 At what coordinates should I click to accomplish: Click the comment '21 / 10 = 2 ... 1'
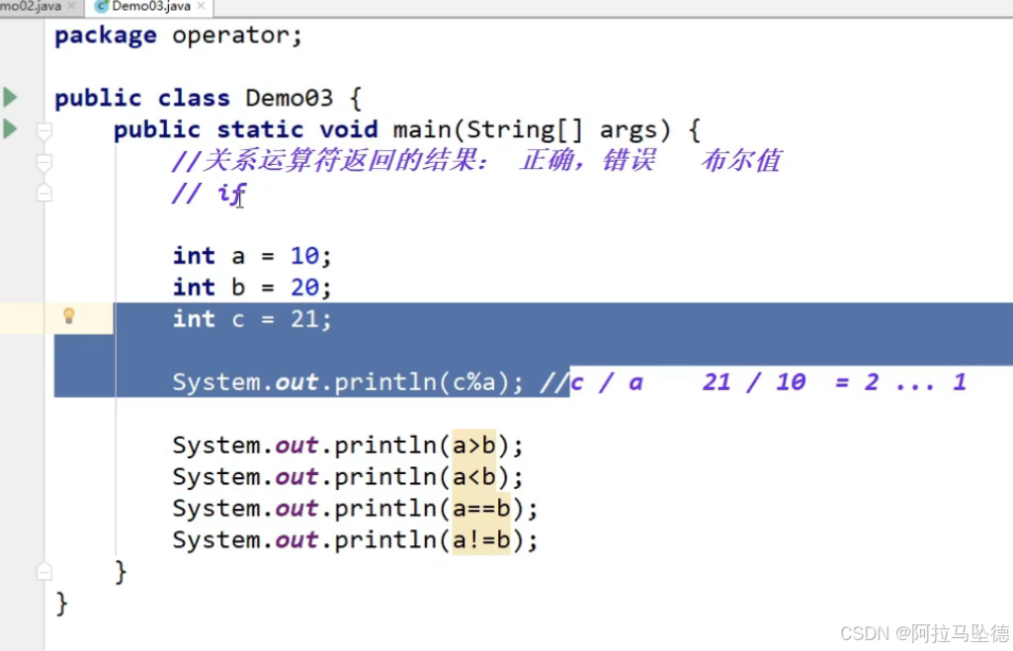(834, 382)
